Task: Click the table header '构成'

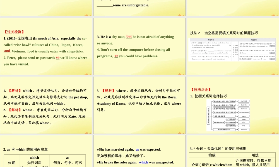Action: (212, 155)
